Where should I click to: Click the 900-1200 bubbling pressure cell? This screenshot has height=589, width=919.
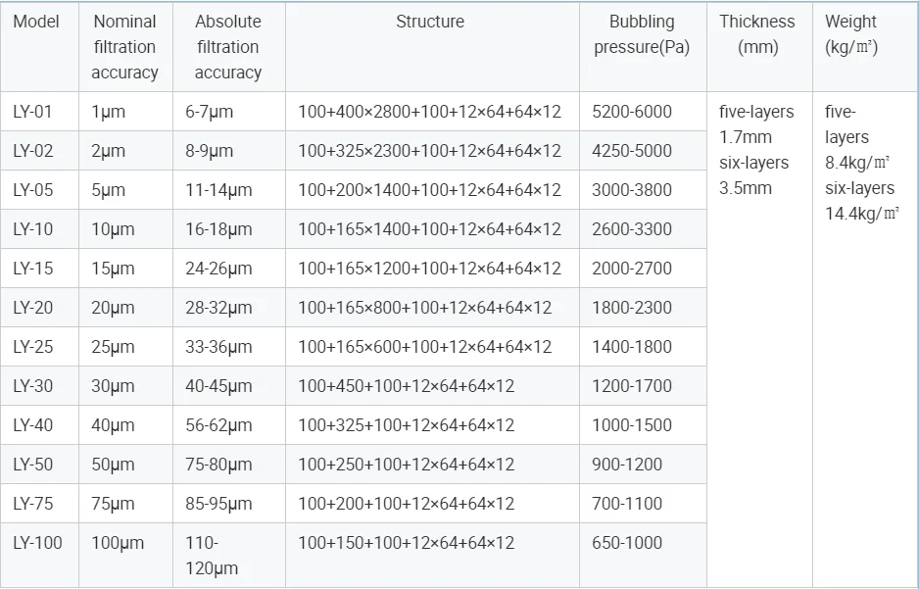627,465
